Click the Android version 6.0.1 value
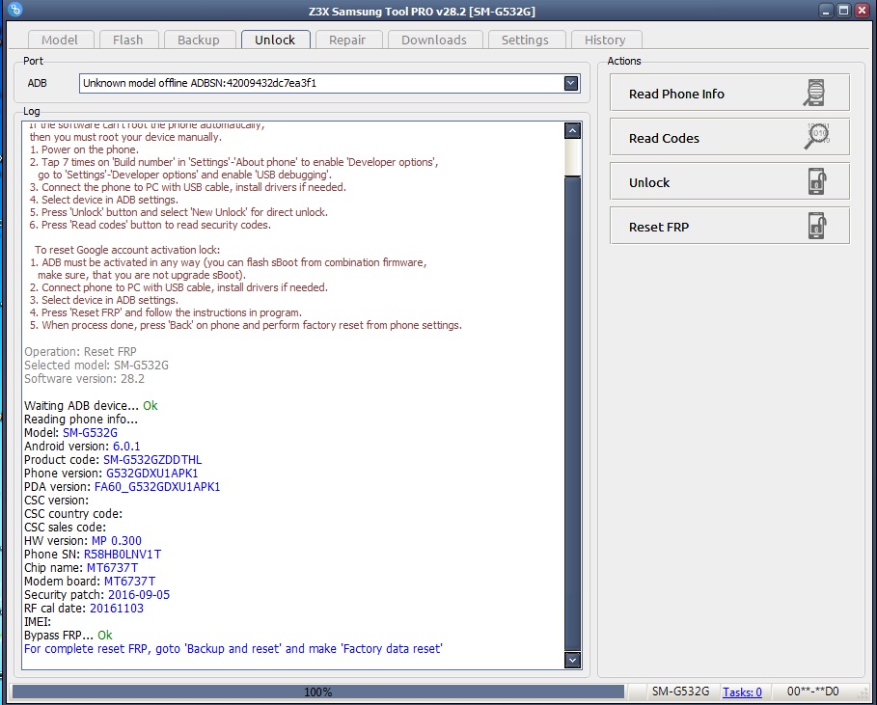The width and height of the screenshot is (877, 705). point(126,447)
